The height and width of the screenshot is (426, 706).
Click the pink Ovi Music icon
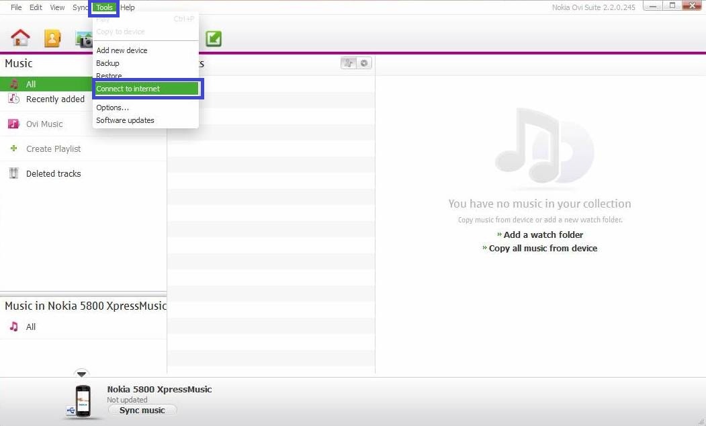(14, 124)
